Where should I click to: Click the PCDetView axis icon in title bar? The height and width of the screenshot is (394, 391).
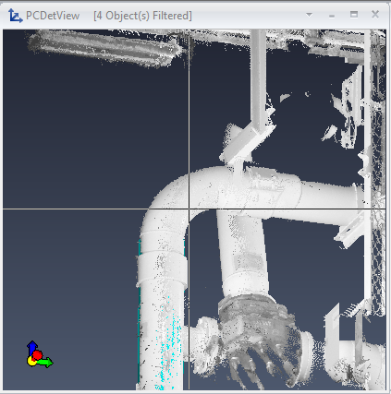pyautogui.click(x=15, y=16)
